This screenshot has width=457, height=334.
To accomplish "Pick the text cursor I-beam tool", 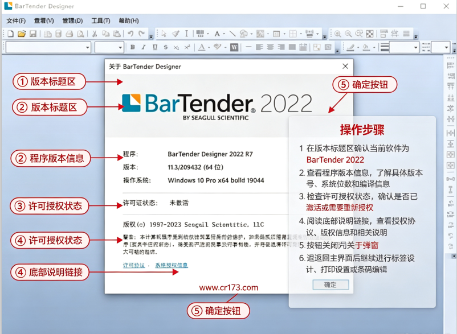I will tap(186, 34).
